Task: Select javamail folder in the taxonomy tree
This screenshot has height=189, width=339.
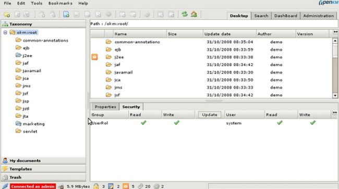Action: pos(32,71)
